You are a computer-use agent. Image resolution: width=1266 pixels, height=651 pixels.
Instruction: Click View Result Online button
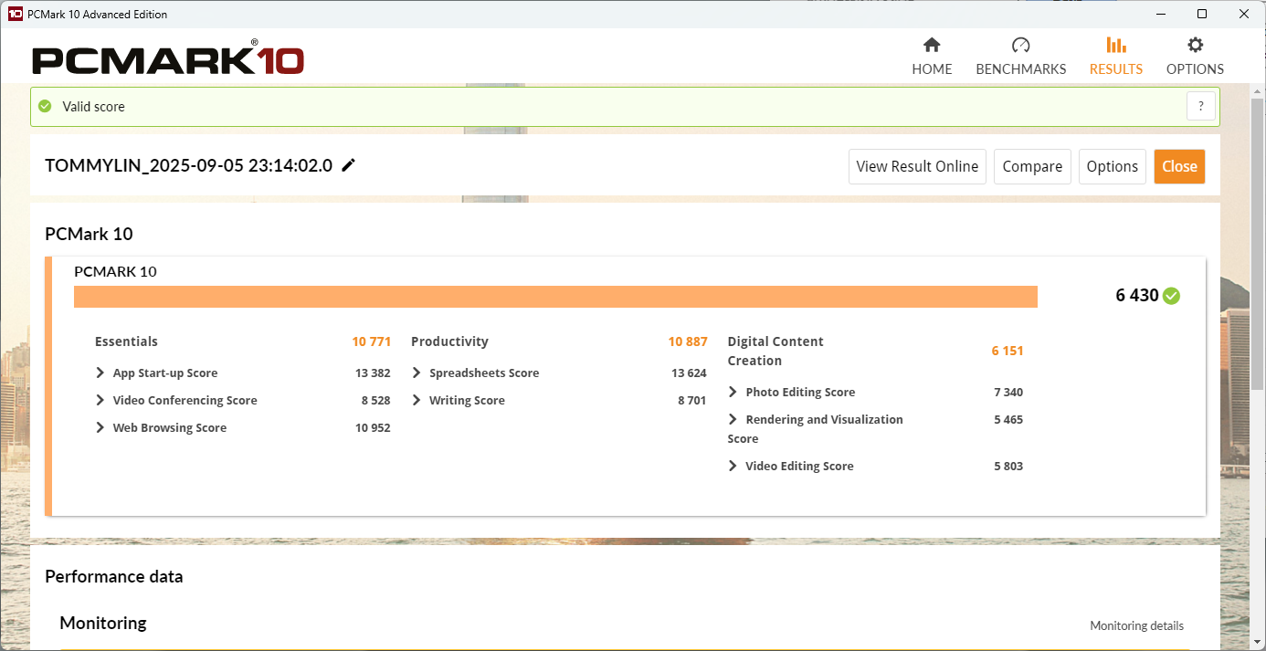tap(917, 166)
